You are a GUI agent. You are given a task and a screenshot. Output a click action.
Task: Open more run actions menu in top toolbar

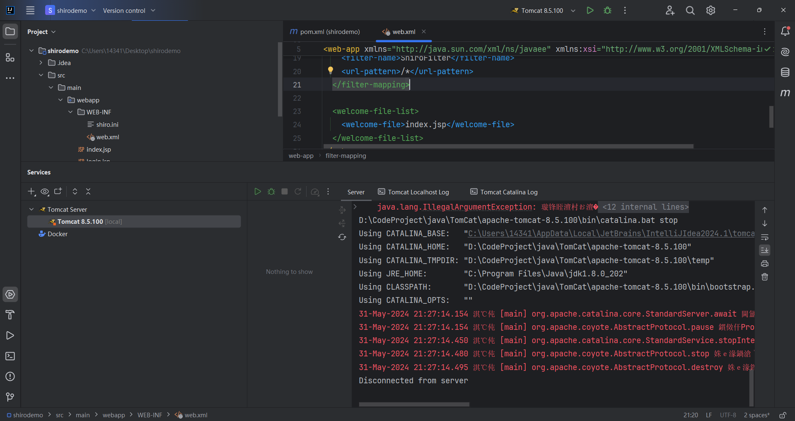coord(625,10)
